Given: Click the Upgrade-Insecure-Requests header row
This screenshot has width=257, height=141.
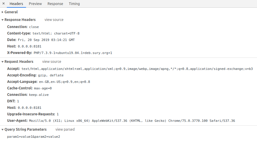Looking at the screenshot, I should (33, 114).
